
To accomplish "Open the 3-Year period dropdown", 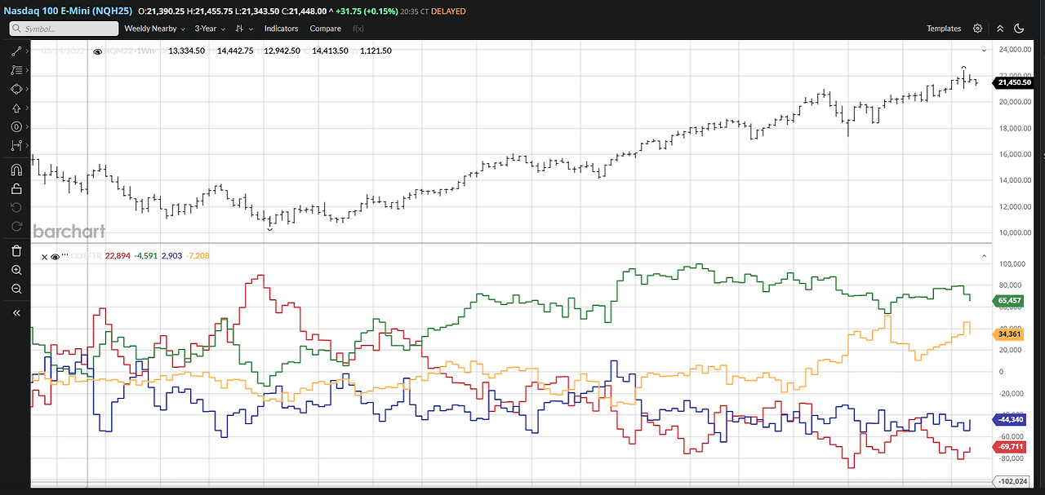I will (209, 29).
